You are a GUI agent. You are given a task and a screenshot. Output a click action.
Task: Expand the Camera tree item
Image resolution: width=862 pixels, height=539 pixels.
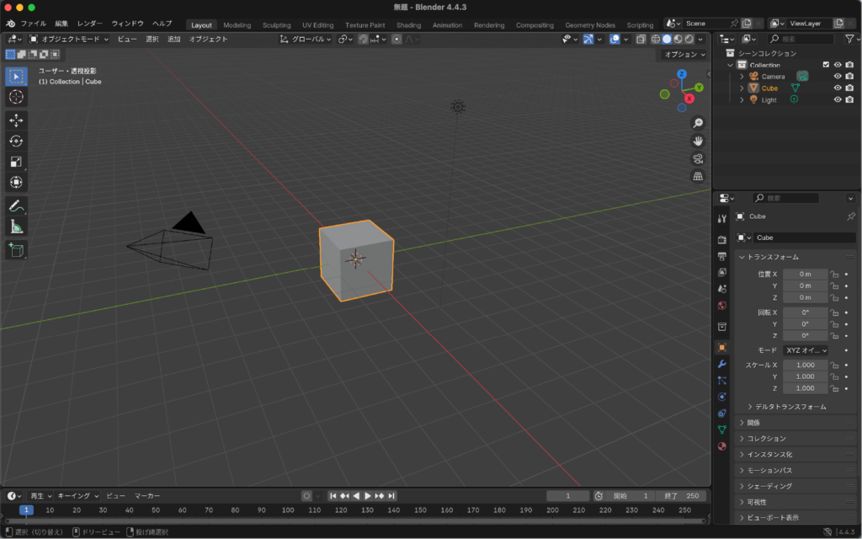click(742, 77)
